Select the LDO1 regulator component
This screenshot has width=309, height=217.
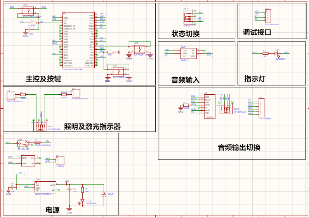pyautogui.click(x=45, y=187)
